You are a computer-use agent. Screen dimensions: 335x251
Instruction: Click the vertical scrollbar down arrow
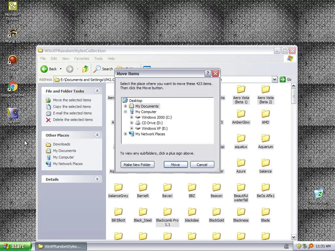point(293,237)
